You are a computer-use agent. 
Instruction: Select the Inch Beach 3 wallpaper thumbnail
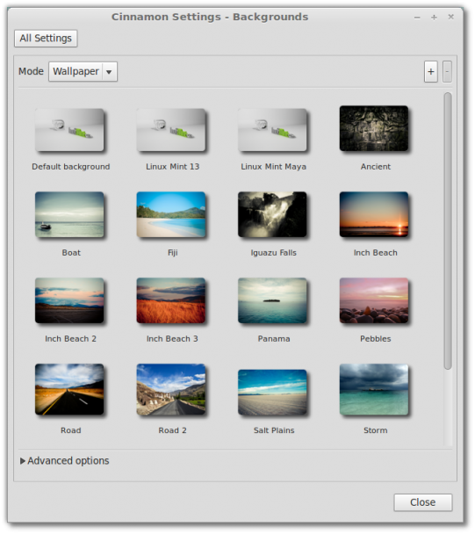click(x=171, y=300)
